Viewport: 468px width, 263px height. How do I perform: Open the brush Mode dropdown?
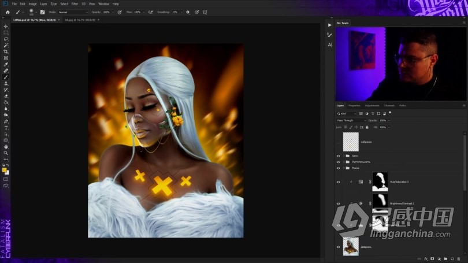click(x=73, y=12)
